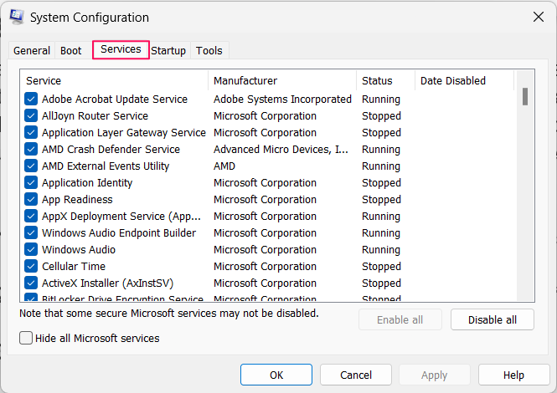Viewport: 557px width, 393px height.
Task: Uncheck Adobe Acrobat Update Service
Action: (31, 99)
